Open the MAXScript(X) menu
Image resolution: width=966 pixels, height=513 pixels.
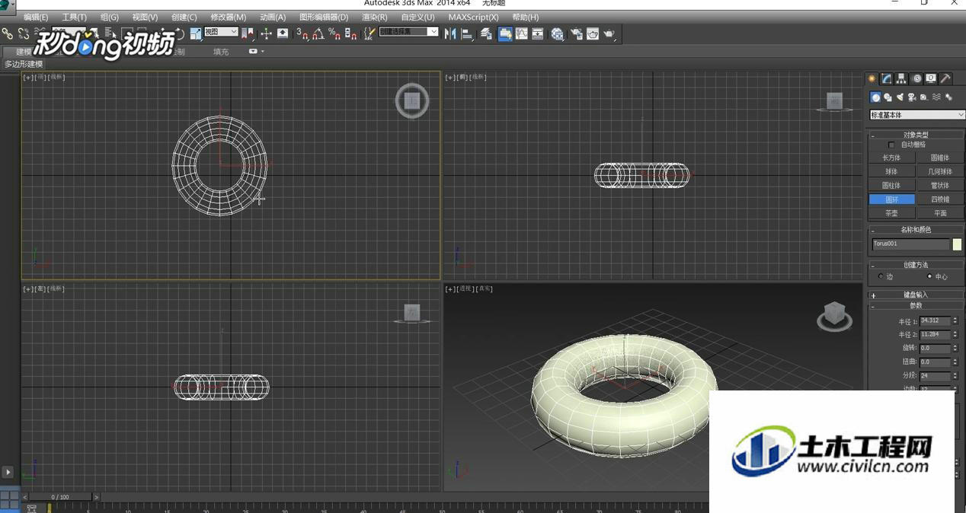pyautogui.click(x=473, y=17)
